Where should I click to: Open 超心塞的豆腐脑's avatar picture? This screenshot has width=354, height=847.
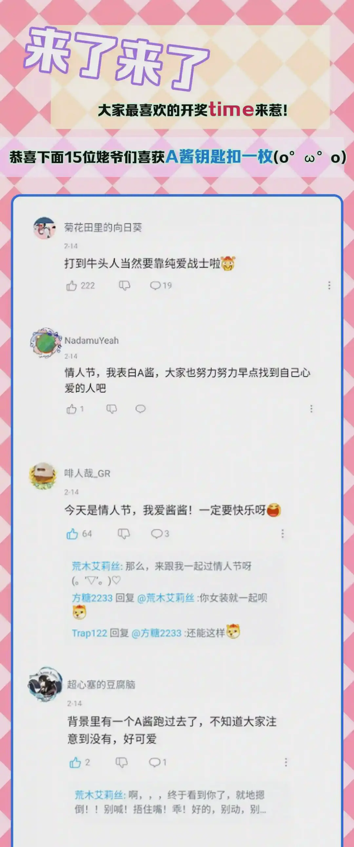pos(45,684)
